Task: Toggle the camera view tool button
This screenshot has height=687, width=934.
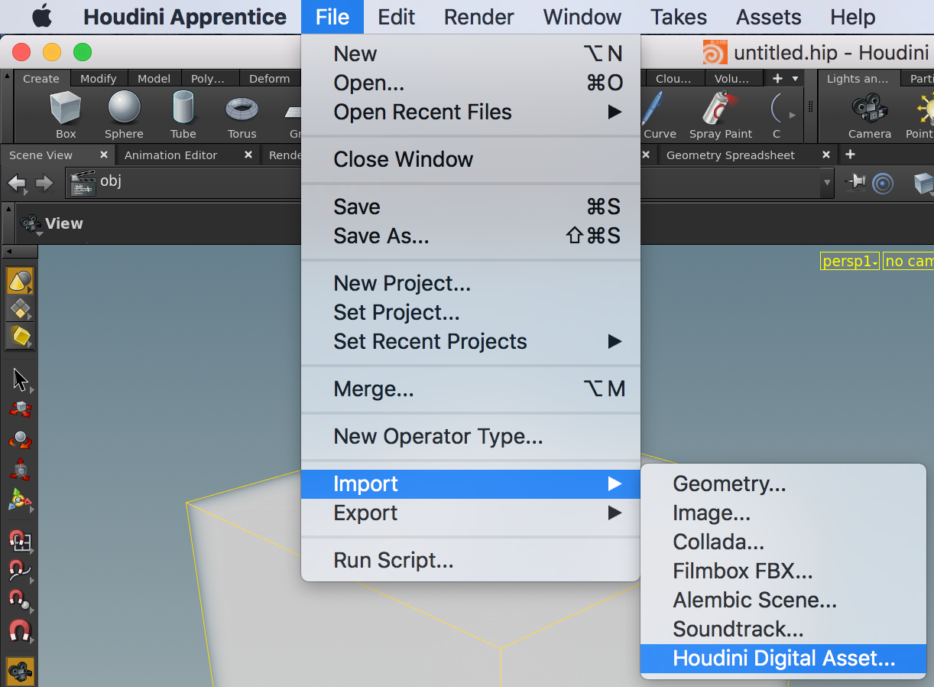Action: pyautogui.click(x=20, y=671)
